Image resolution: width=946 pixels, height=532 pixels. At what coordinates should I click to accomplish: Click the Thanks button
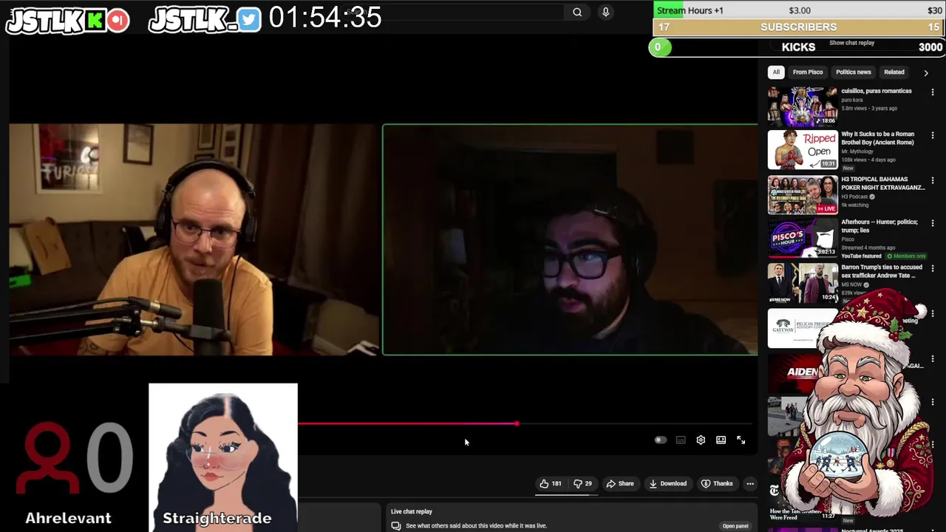pyautogui.click(x=717, y=484)
